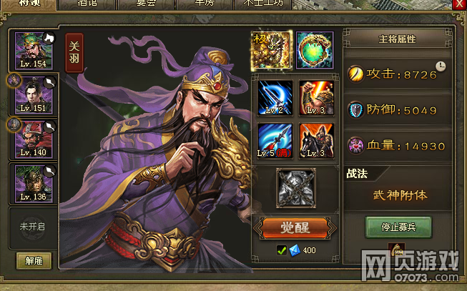Click the chained locked skill slot
The width and height of the screenshot is (467, 291).
point(296,188)
